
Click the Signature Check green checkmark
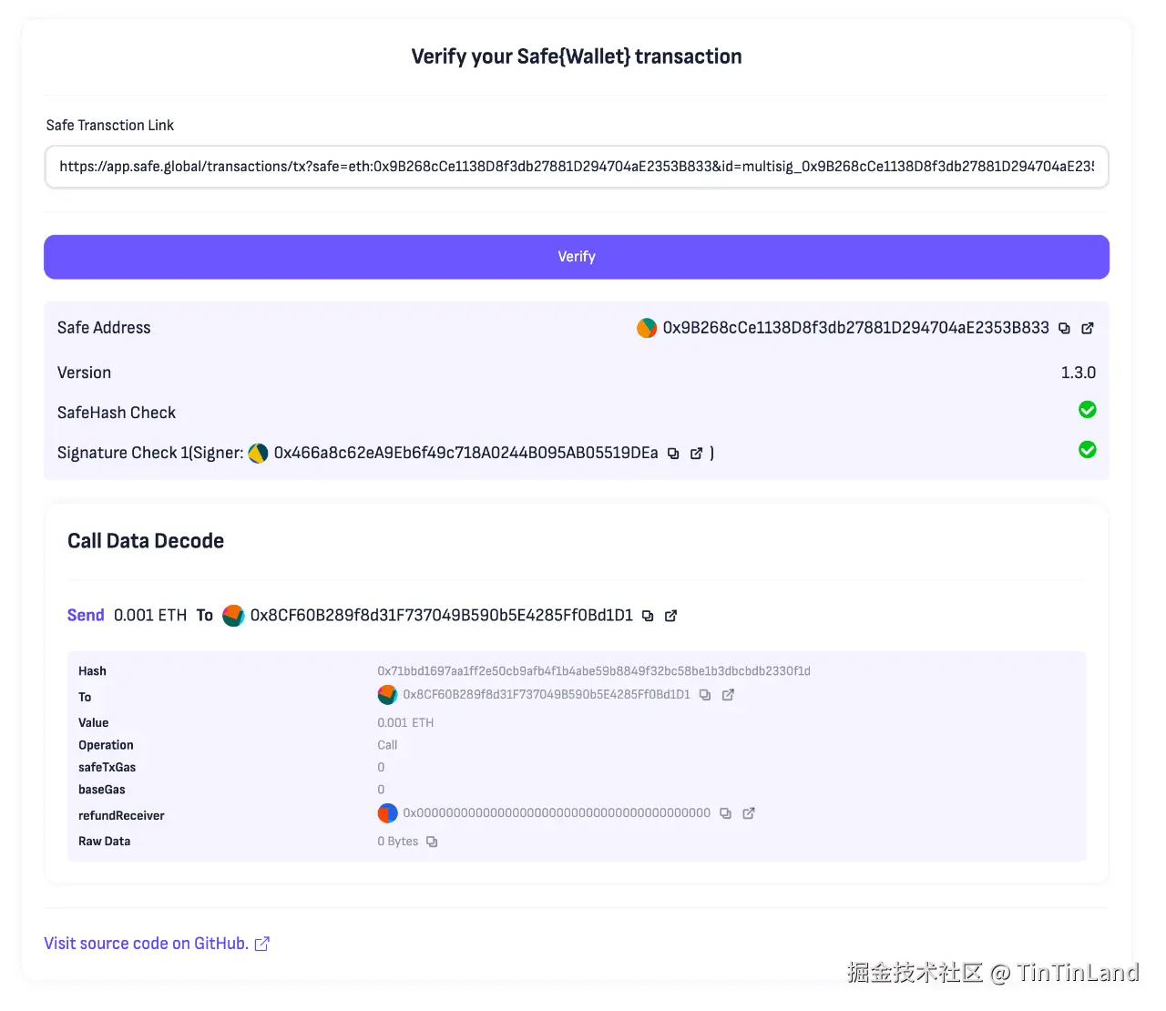1087,450
